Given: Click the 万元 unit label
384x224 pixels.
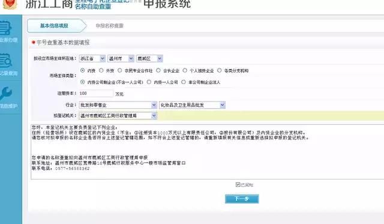Looking at the screenshot, I should 119,94.
